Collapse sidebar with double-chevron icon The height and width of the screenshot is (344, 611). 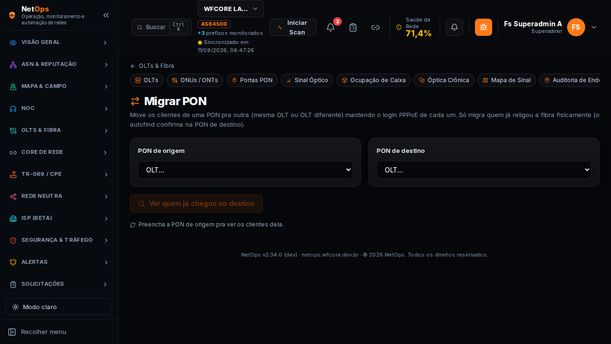point(106,15)
